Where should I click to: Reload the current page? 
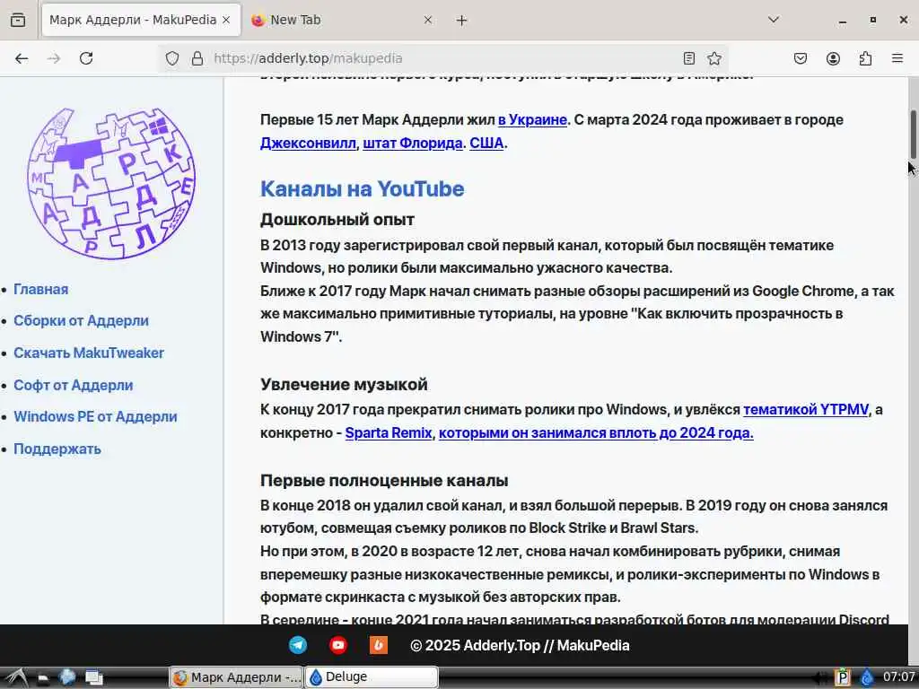[x=86, y=58]
